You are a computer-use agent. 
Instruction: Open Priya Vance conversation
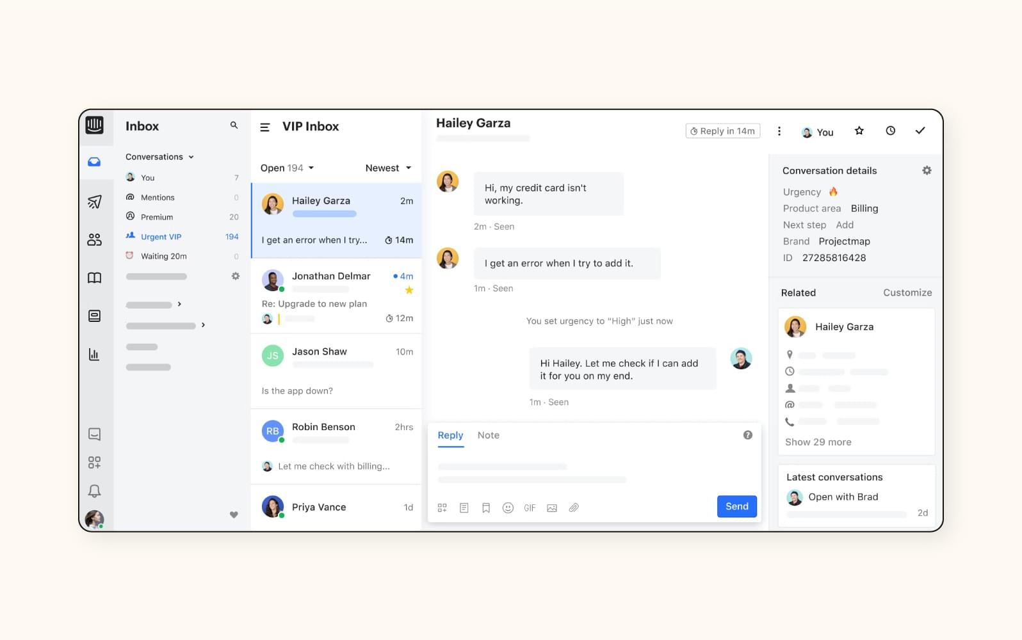tap(337, 508)
